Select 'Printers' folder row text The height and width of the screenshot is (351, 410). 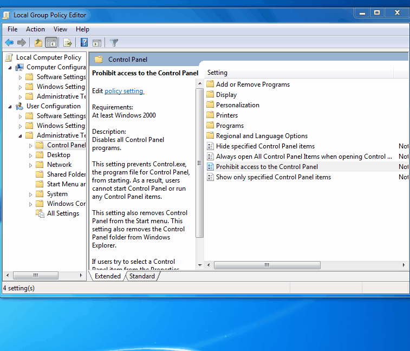[227, 115]
